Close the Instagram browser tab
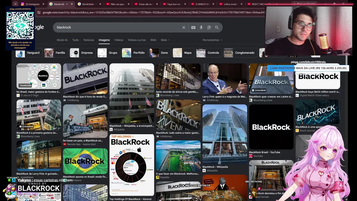The width and height of the screenshot is (357, 201). coord(43,4)
